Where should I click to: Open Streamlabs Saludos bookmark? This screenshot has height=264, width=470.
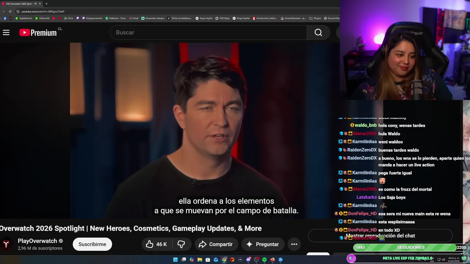pos(153,18)
